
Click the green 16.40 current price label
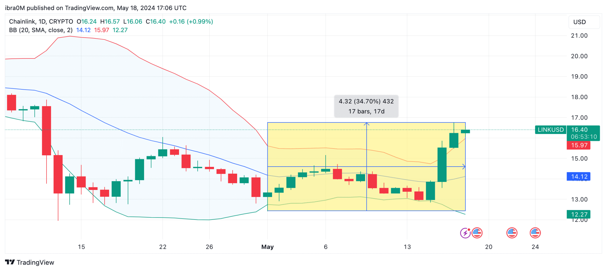tap(579, 130)
